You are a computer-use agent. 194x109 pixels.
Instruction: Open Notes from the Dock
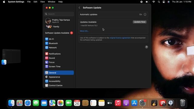point(102,103)
